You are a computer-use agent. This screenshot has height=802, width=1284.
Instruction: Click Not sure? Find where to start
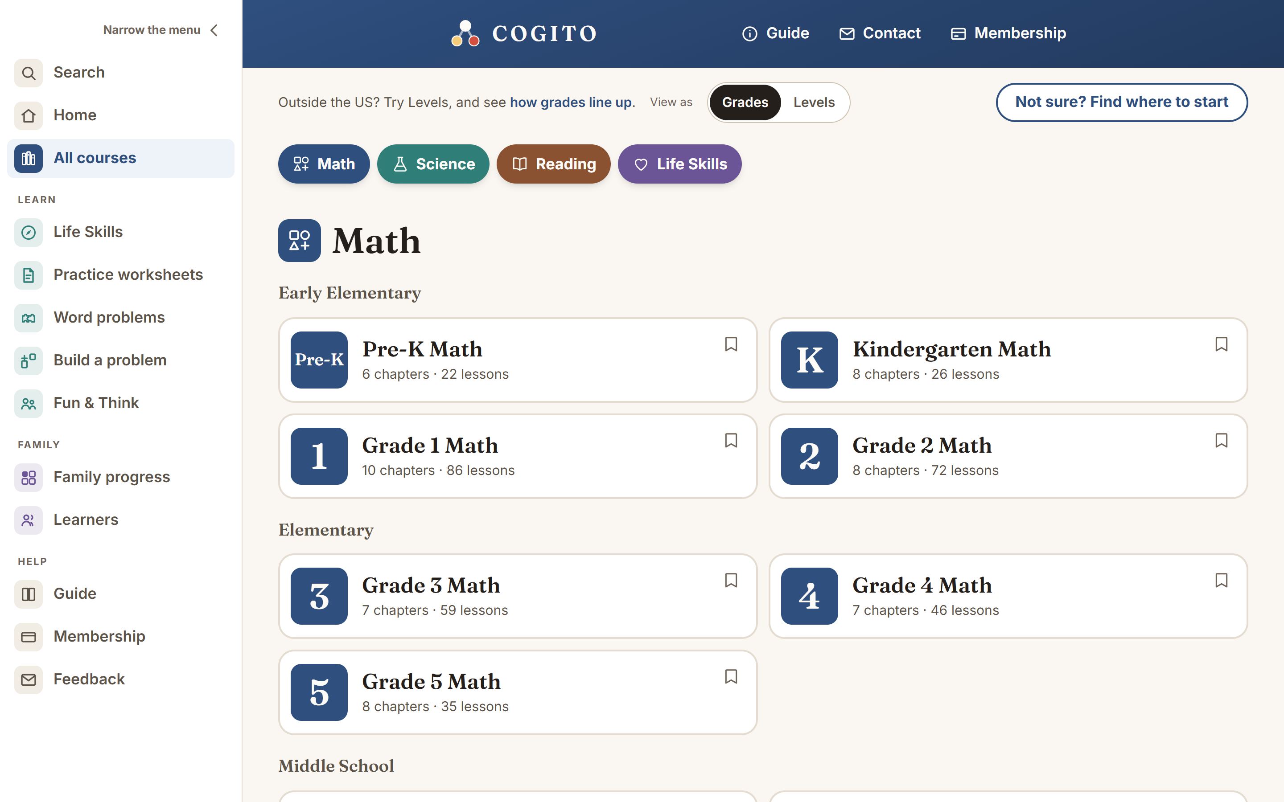pyautogui.click(x=1122, y=102)
